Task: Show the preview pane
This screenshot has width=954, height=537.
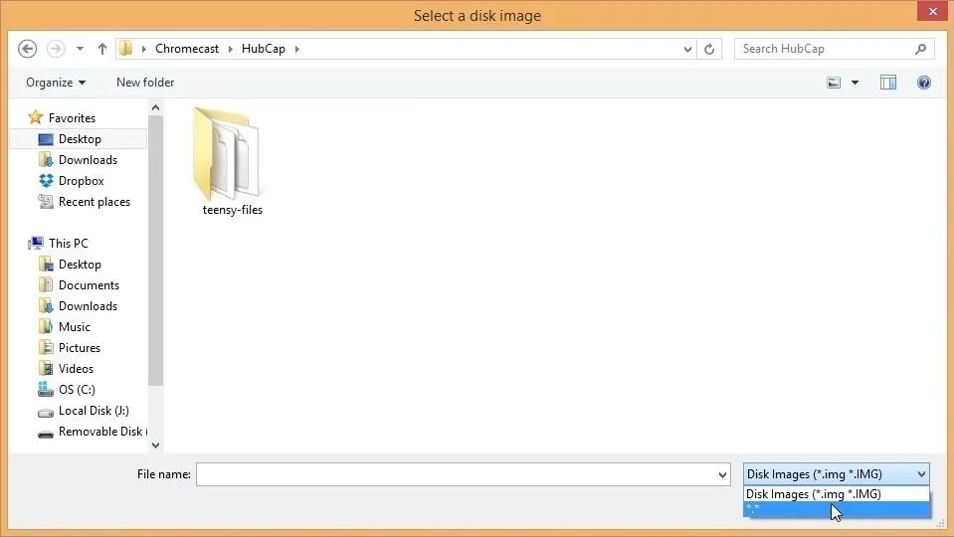Action: [888, 83]
